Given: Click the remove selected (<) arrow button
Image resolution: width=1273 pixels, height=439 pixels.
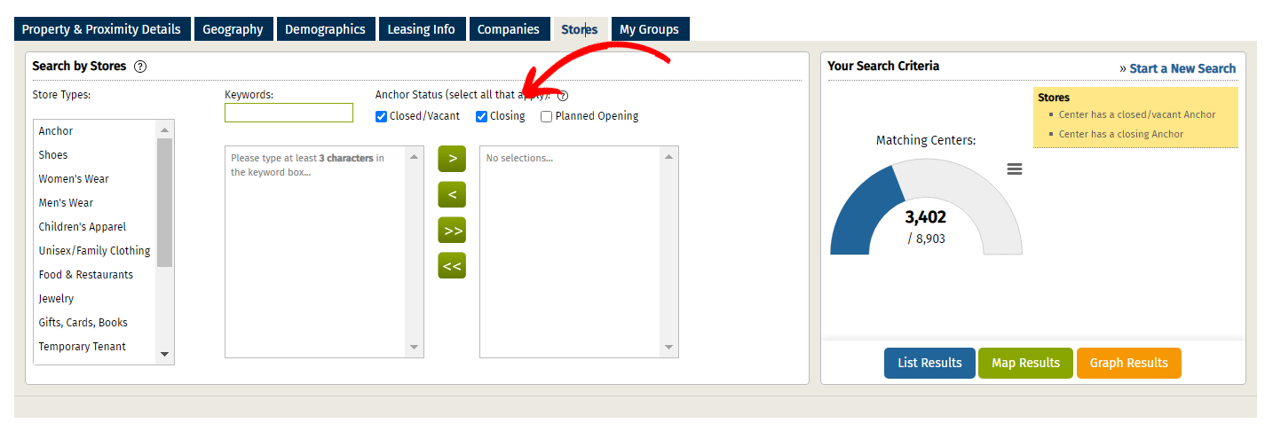Looking at the screenshot, I should (x=452, y=194).
